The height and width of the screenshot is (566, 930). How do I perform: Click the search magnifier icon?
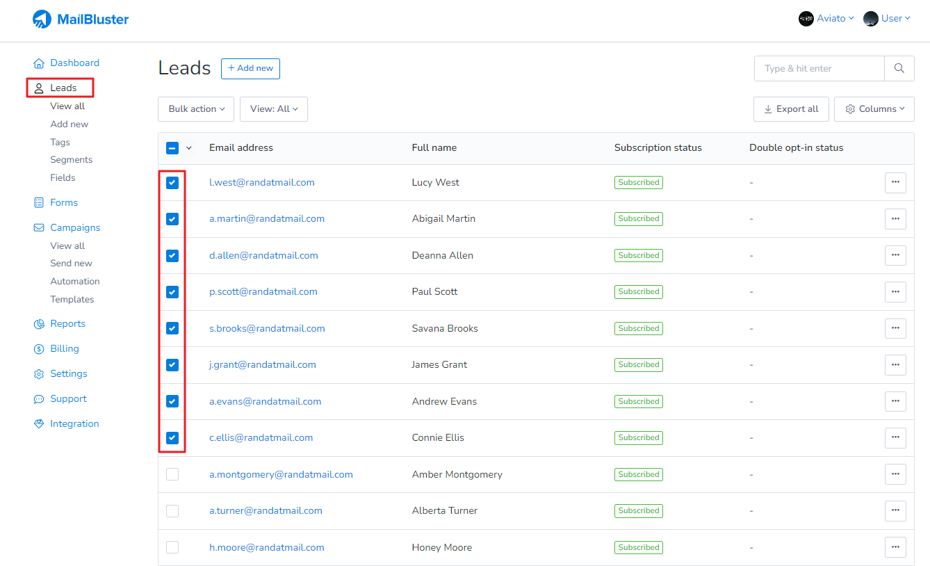[899, 69]
